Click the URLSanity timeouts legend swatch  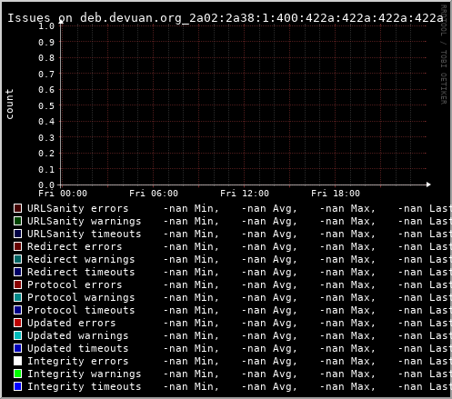pos(17,234)
